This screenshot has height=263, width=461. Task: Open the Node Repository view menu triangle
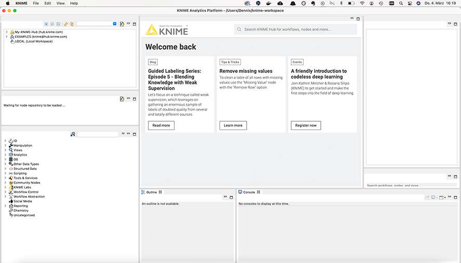[123, 134]
